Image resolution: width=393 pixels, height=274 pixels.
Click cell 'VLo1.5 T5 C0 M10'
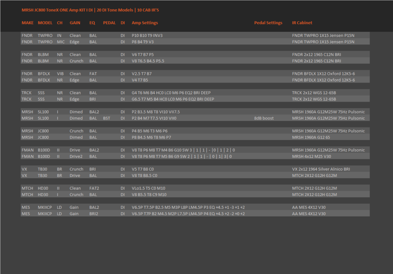(149, 188)
